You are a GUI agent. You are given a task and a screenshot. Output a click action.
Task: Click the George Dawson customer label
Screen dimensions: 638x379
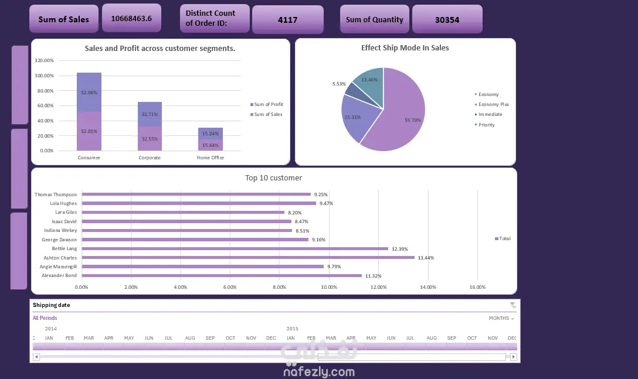point(59,240)
